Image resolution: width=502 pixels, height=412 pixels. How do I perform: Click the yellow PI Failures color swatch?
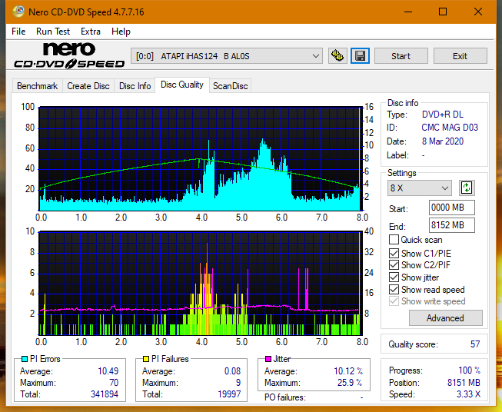click(x=146, y=359)
